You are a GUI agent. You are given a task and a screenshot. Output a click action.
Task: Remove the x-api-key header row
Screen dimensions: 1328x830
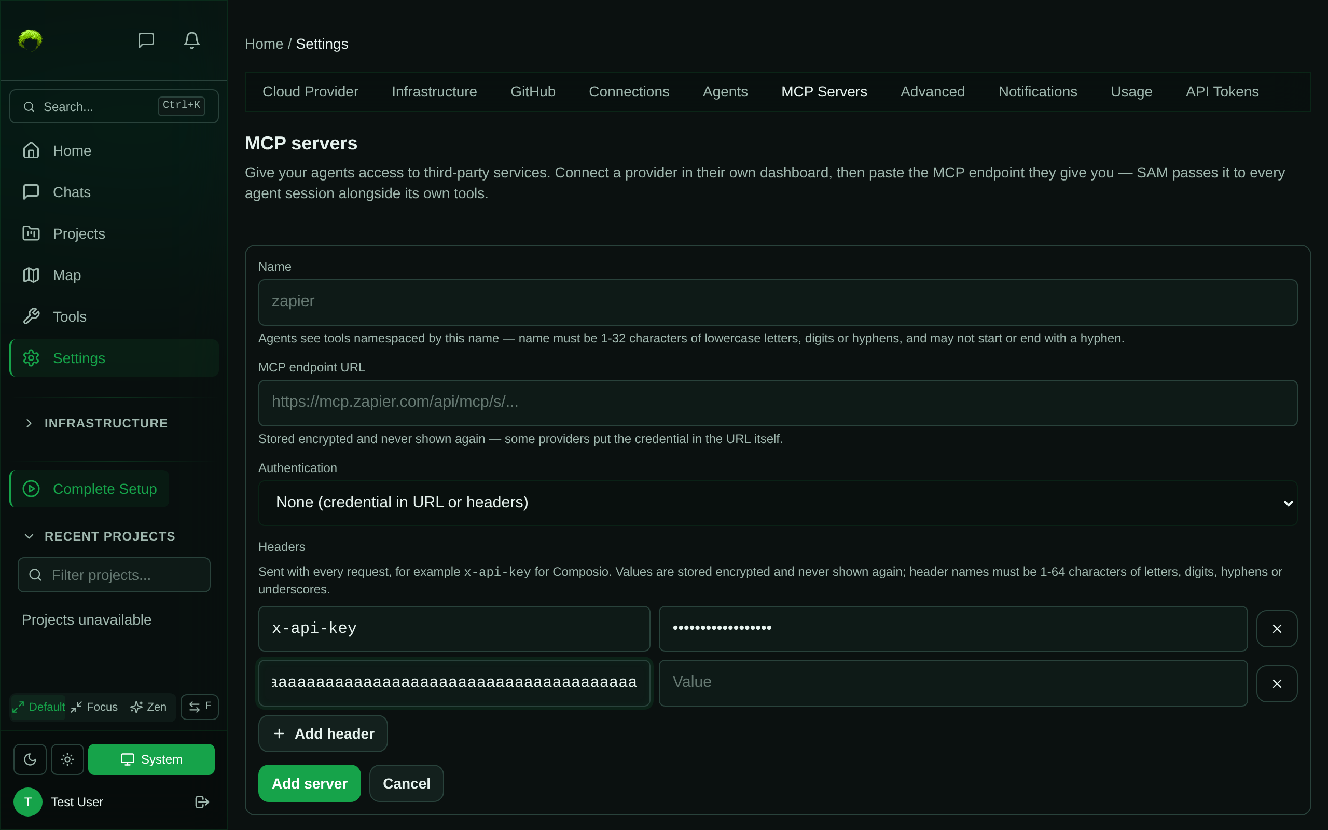tap(1277, 629)
